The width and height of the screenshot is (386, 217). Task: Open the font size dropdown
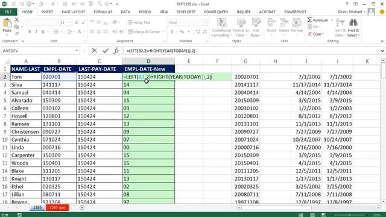[x=71, y=22]
